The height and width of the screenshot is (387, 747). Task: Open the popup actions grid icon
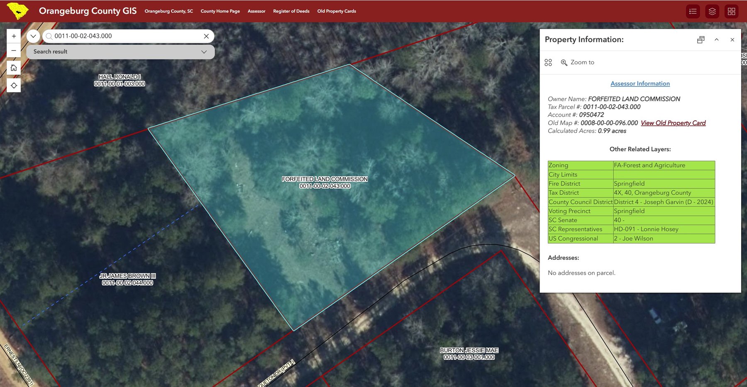point(548,62)
